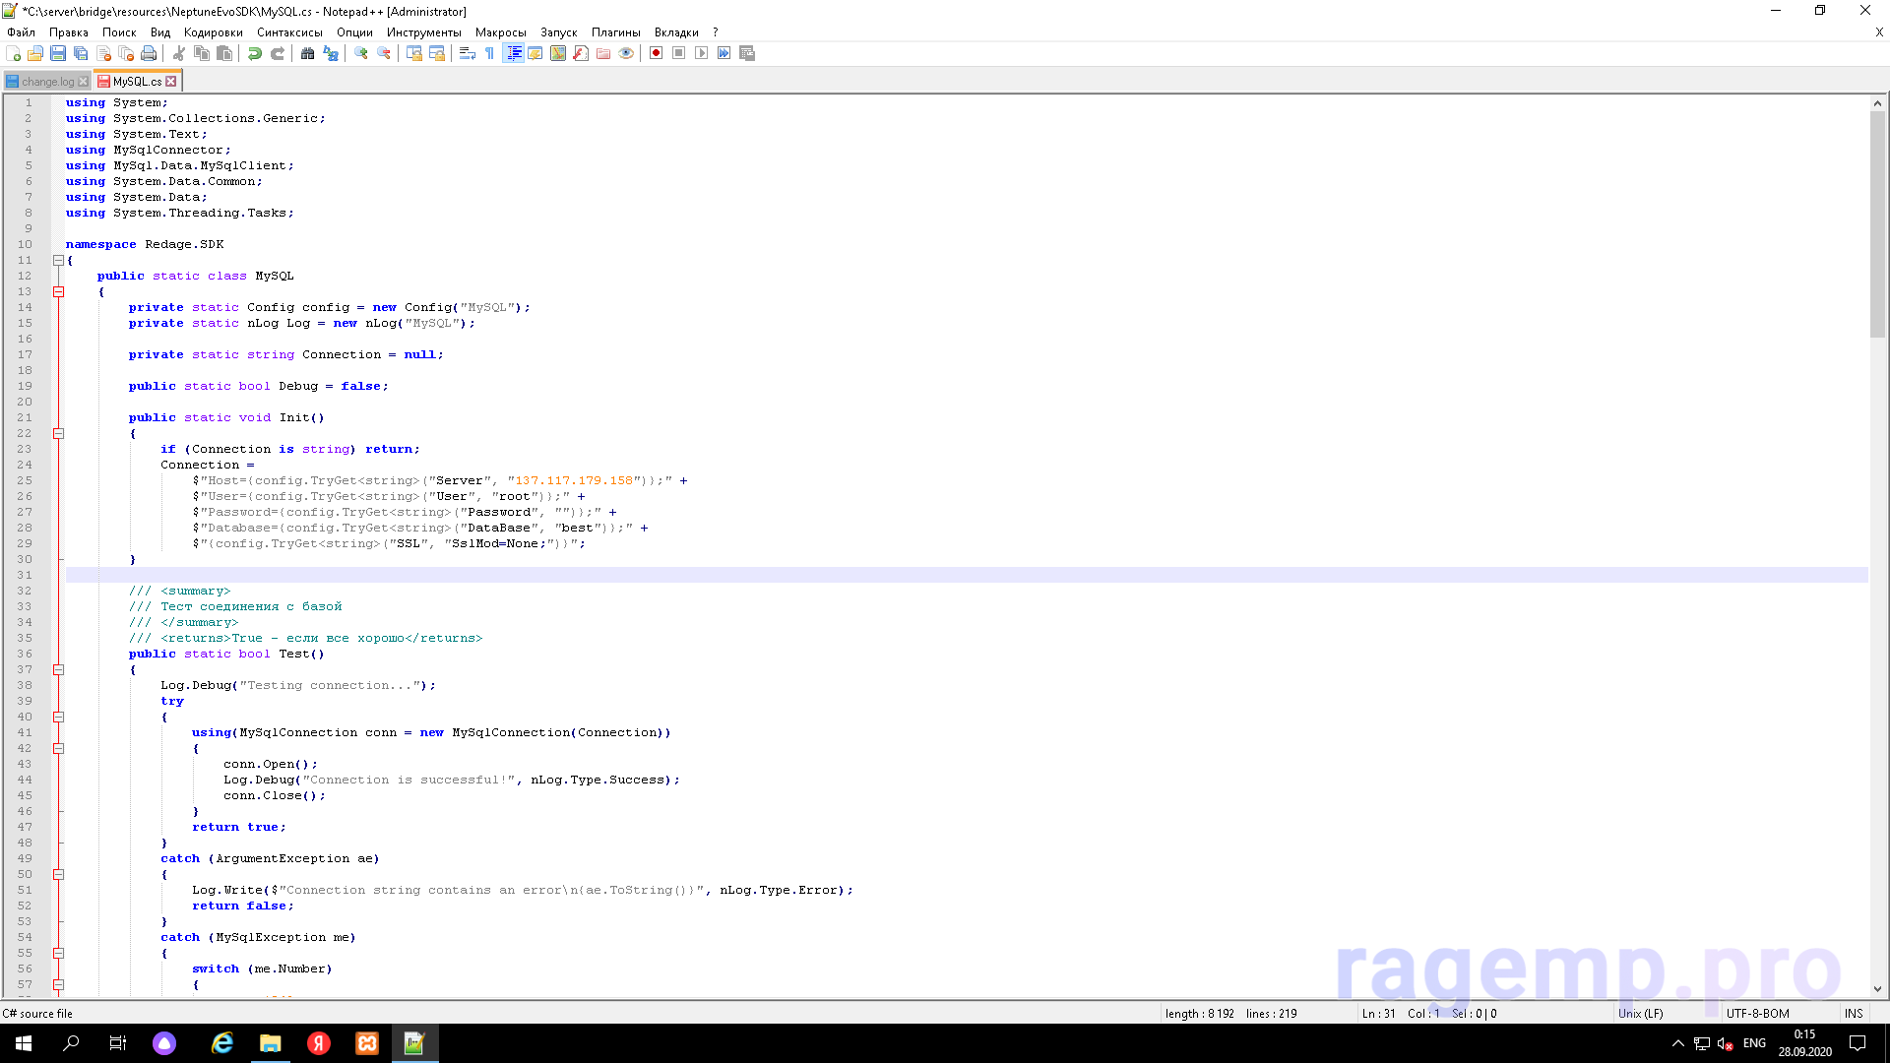Click the Undo arrow icon

coord(255,53)
